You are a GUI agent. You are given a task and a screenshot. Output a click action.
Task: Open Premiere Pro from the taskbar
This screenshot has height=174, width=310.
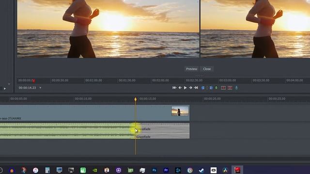click(166, 170)
